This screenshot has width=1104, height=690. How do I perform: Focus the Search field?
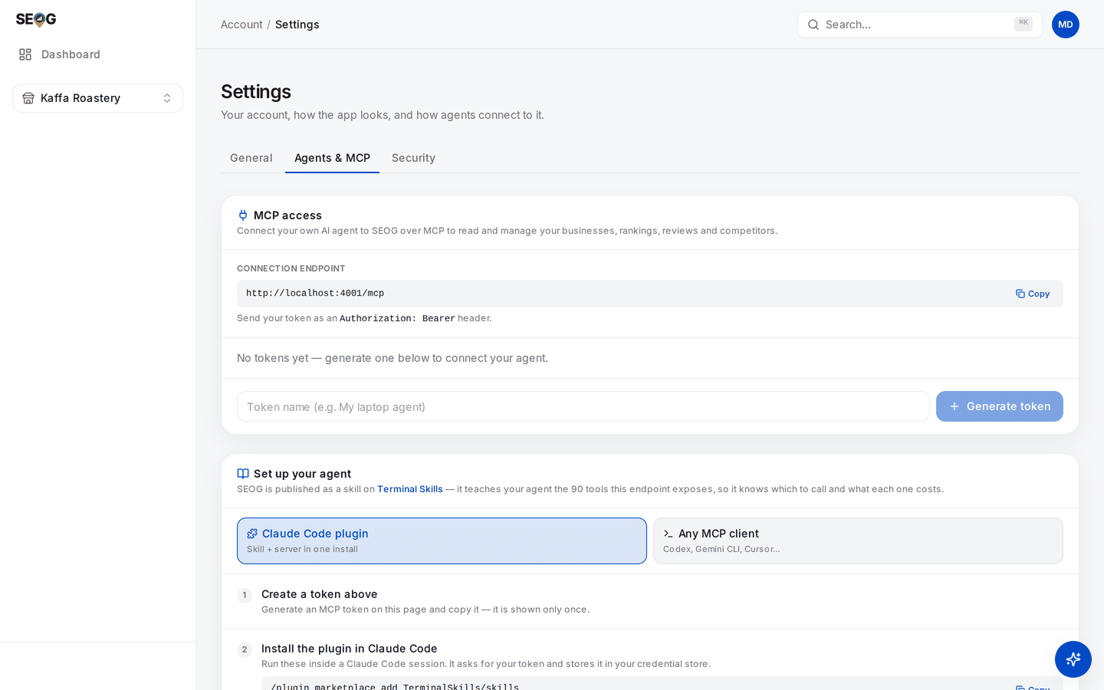pos(919,25)
